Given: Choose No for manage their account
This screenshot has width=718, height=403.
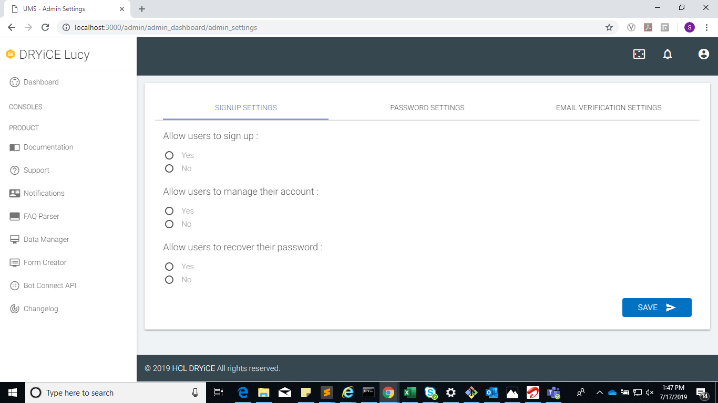Looking at the screenshot, I should coord(169,224).
